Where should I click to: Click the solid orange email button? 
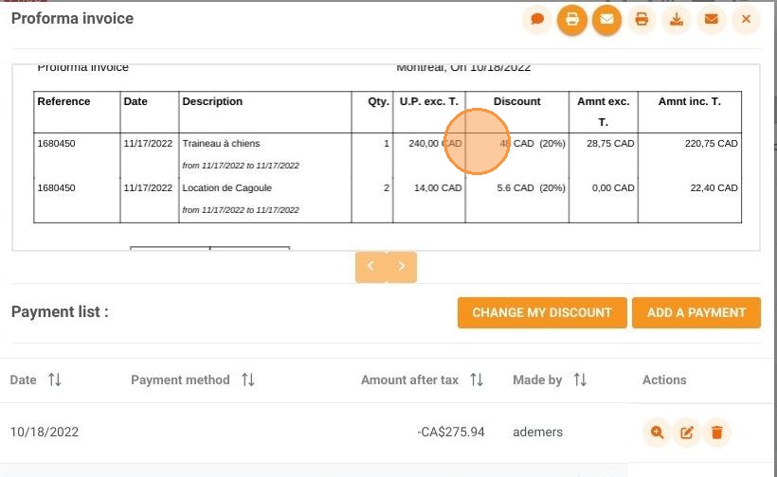coord(607,20)
